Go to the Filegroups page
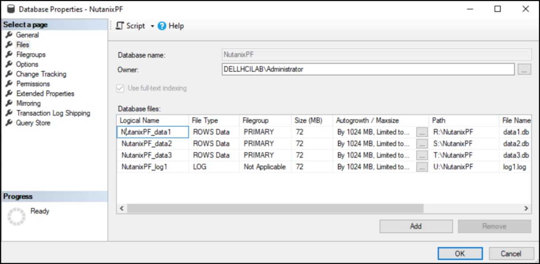Viewport: 540px width, 264px height. 31,54
